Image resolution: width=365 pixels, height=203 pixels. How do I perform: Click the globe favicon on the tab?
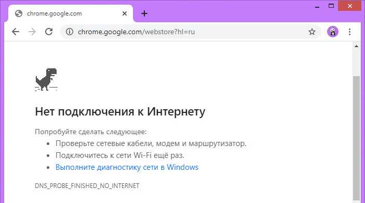19,13
